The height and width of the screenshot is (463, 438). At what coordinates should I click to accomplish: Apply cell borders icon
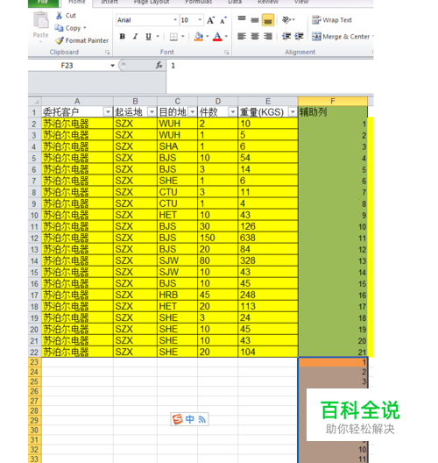pyautogui.click(x=173, y=37)
